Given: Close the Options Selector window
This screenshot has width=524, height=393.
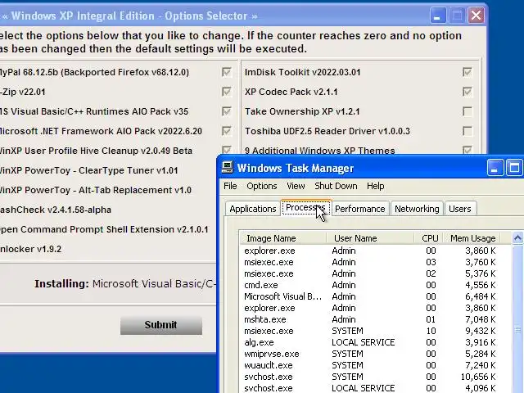Looking at the screenshot, I should 477,16.
